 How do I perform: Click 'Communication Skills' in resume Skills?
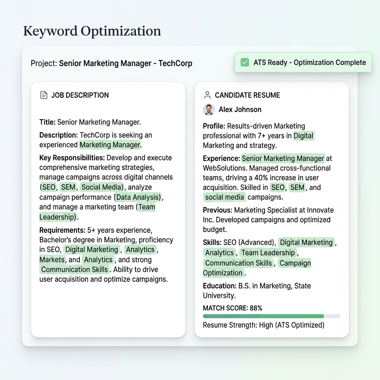[x=239, y=263]
